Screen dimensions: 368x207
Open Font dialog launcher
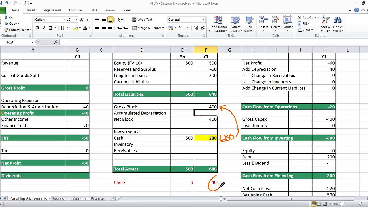point(90,36)
